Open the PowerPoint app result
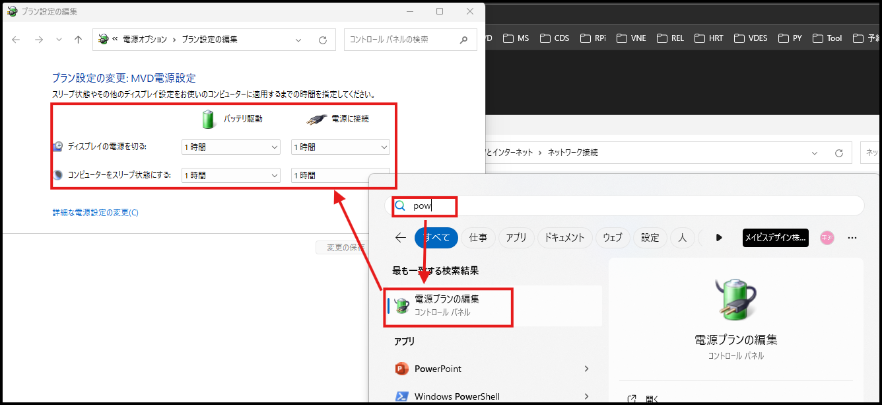The height and width of the screenshot is (405, 882). 438,369
